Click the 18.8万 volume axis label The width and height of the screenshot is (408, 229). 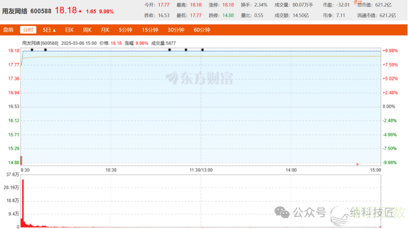pyautogui.click(x=12, y=201)
